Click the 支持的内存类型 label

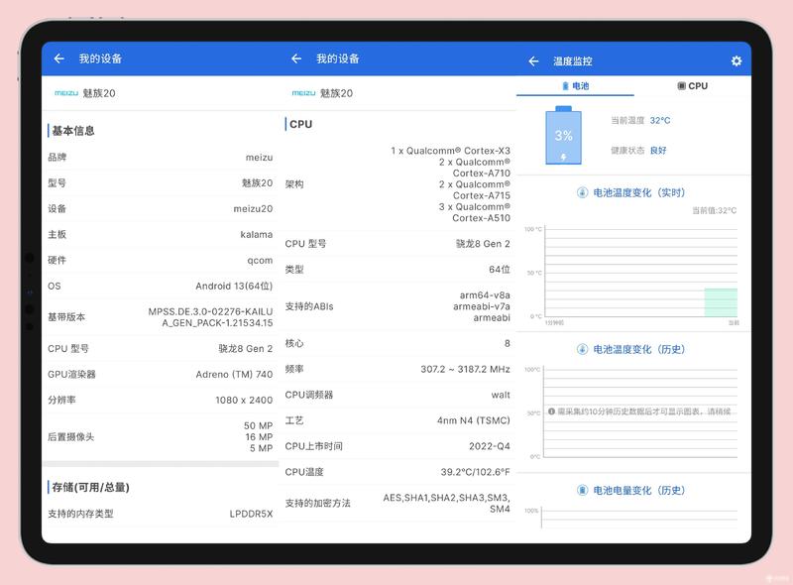pyautogui.click(x=80, y=514)
